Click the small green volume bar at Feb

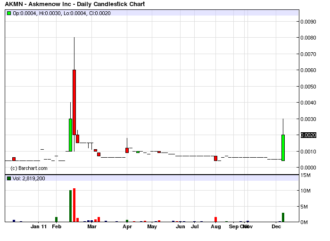(x=56, y=219)
